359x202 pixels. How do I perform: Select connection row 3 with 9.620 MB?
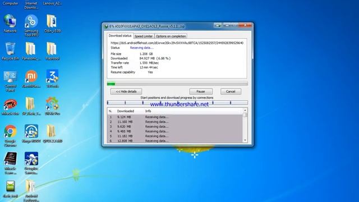(x=175, y=126)
